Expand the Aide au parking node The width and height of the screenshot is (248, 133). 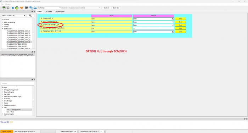coord(2,22)
